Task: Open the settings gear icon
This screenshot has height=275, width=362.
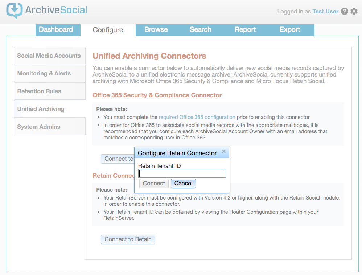Action: point(354,11)
